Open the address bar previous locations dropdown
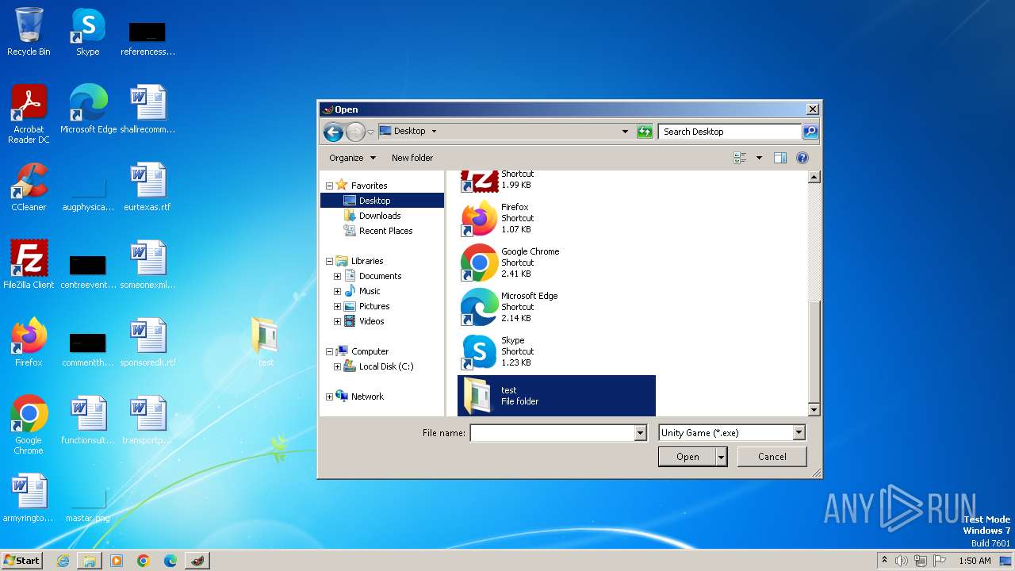The image size is (1015, 571). (625, 132)
